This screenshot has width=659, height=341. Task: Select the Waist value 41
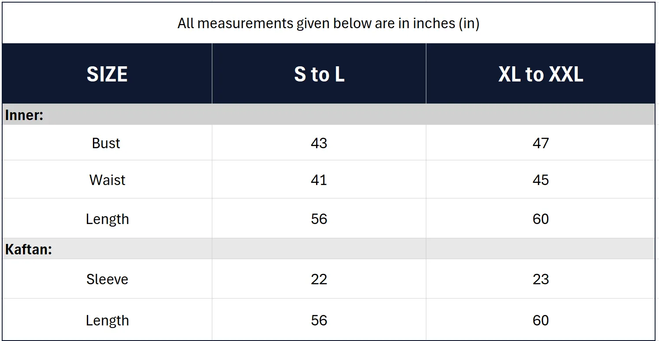click(319, 180)
